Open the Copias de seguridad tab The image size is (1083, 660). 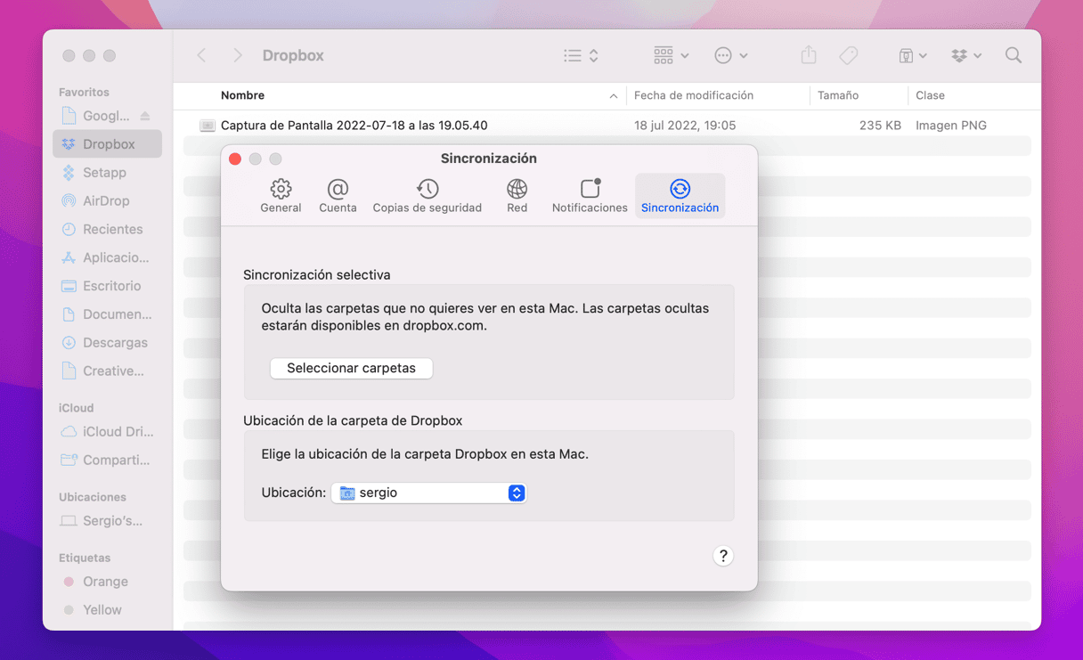427,196
